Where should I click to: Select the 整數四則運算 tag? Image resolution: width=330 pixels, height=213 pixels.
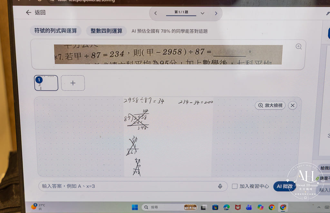(x=106, y=31)
